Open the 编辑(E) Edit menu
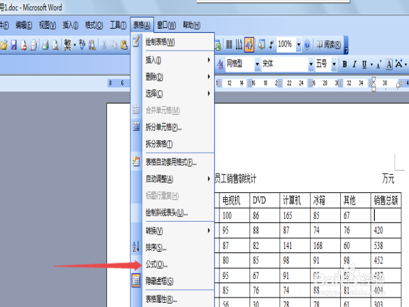The width and height of the screenshot is (409, 307). [24, 25]
